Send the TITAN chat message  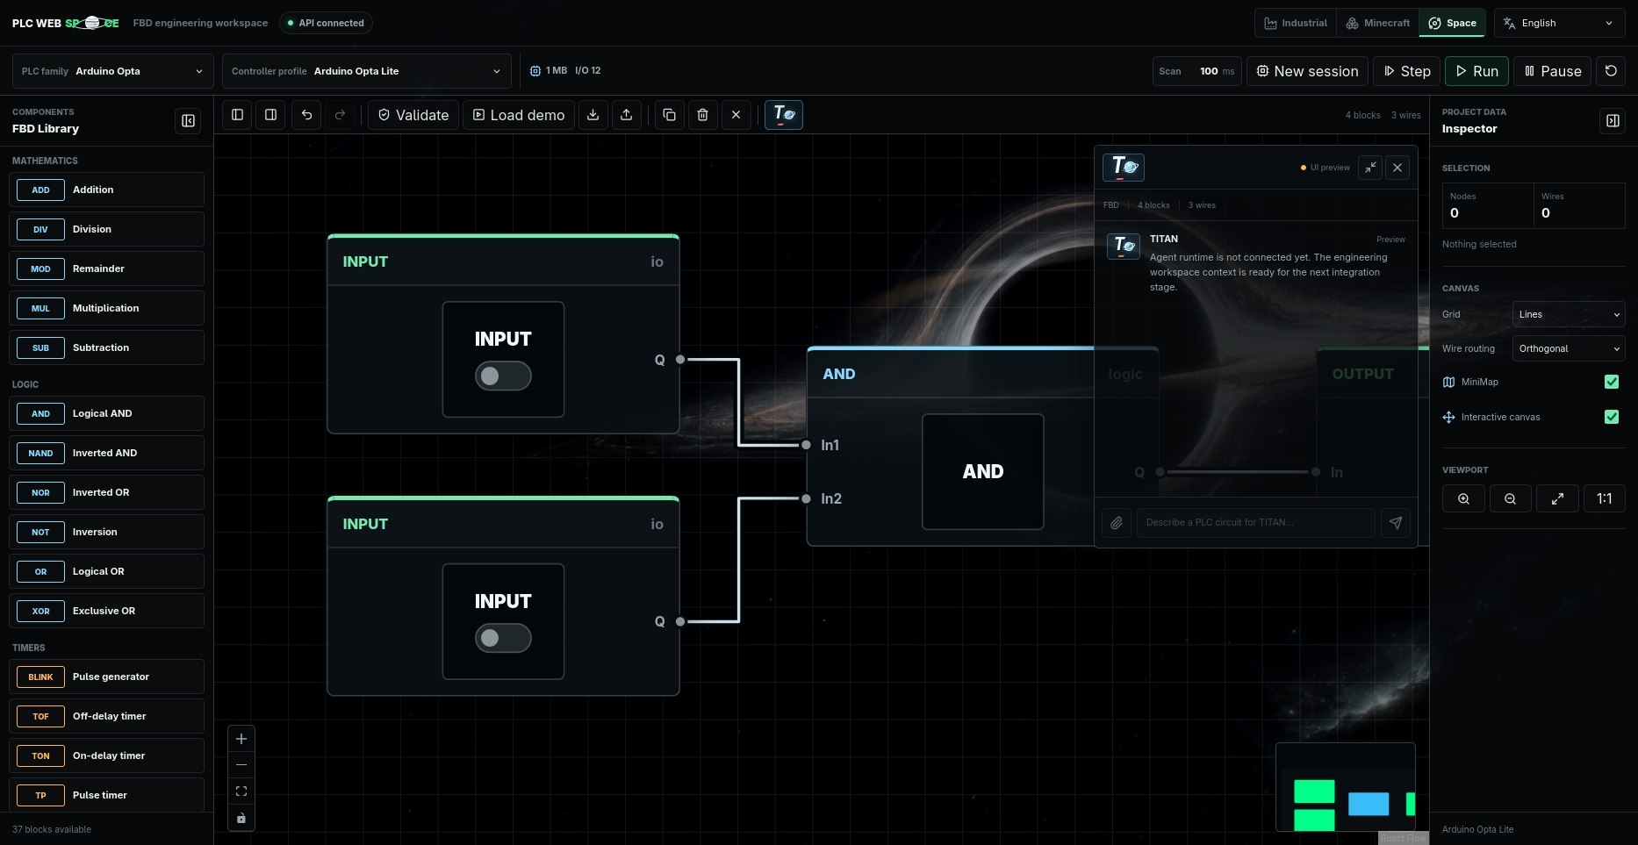(1396, 523)
